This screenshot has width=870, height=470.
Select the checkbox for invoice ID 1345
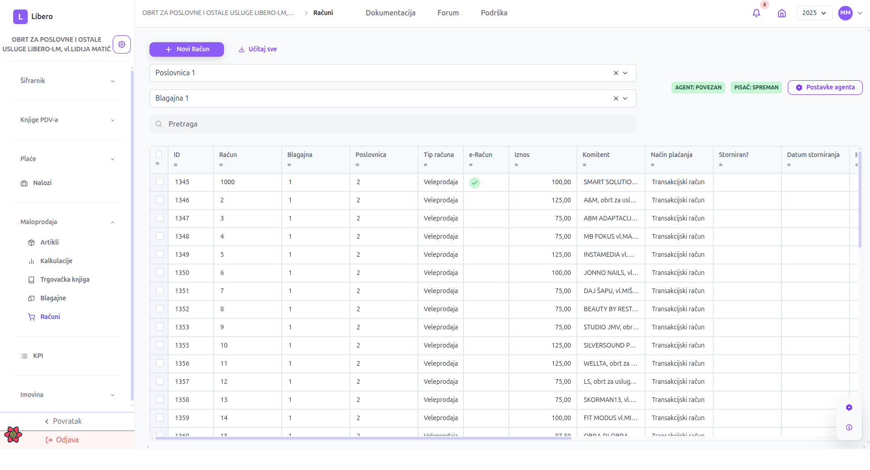click(x=160, y=182)
